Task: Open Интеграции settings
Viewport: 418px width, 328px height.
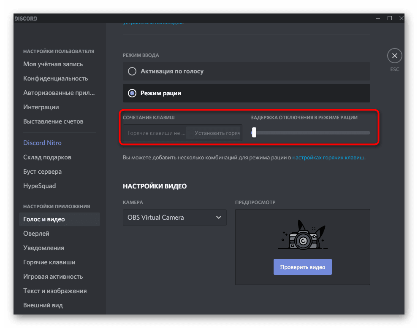Action: tap(41, 107)
